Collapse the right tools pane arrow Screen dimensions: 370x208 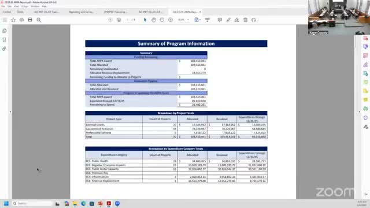[x=360, y=112]
